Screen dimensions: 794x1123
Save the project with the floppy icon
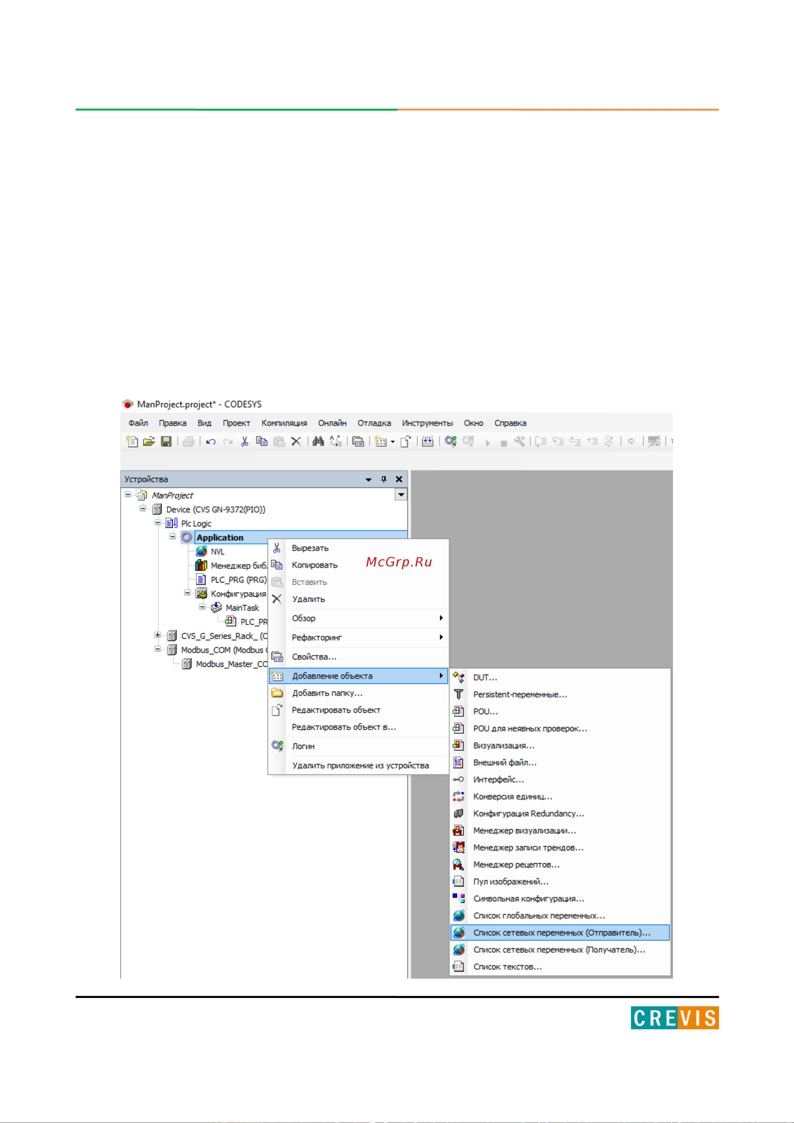click(166, 441)
